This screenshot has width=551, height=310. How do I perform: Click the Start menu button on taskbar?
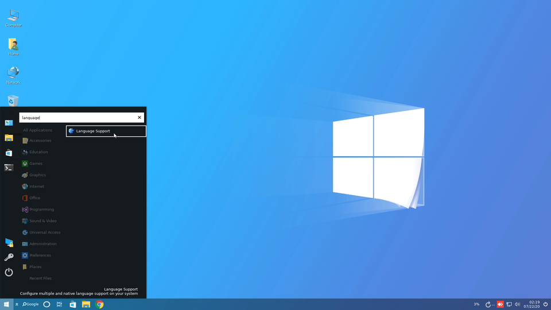[x=6, y=304]
